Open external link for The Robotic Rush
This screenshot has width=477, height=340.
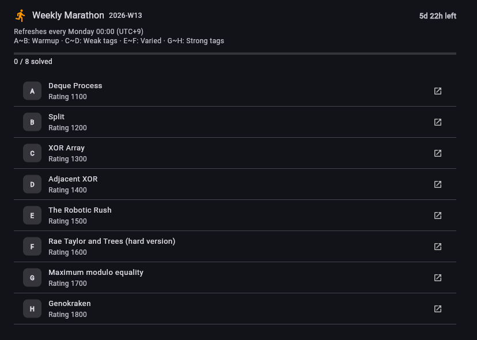[438, 216]
